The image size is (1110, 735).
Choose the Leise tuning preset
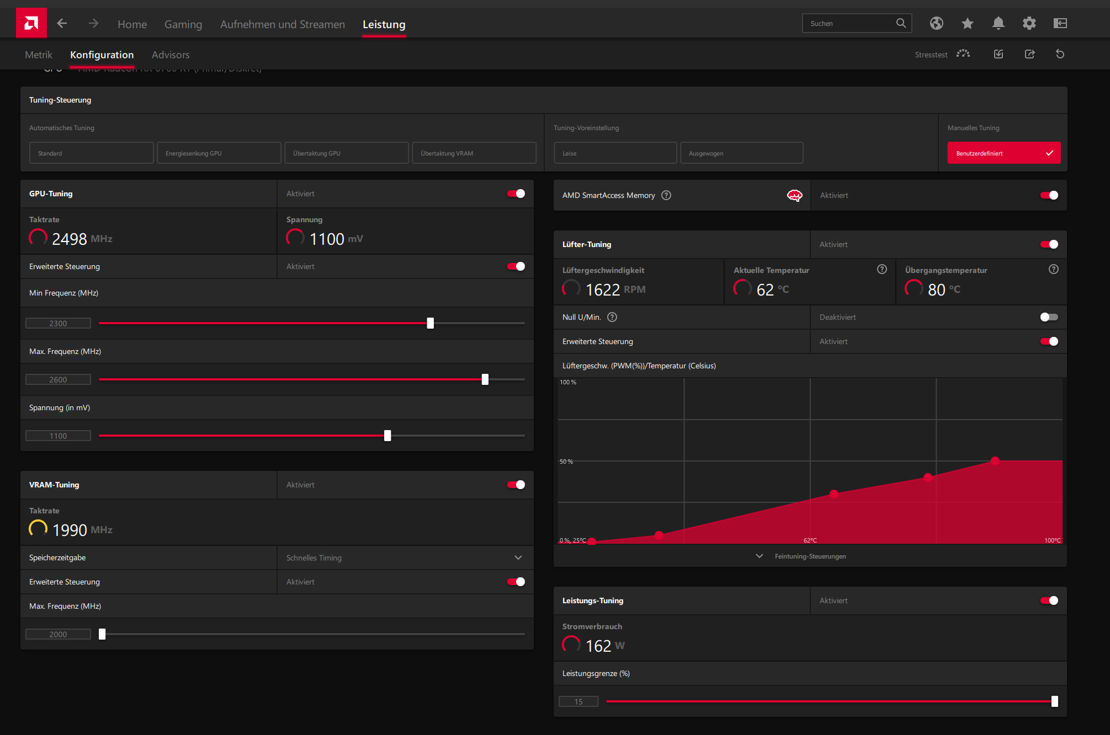point(615,153)
